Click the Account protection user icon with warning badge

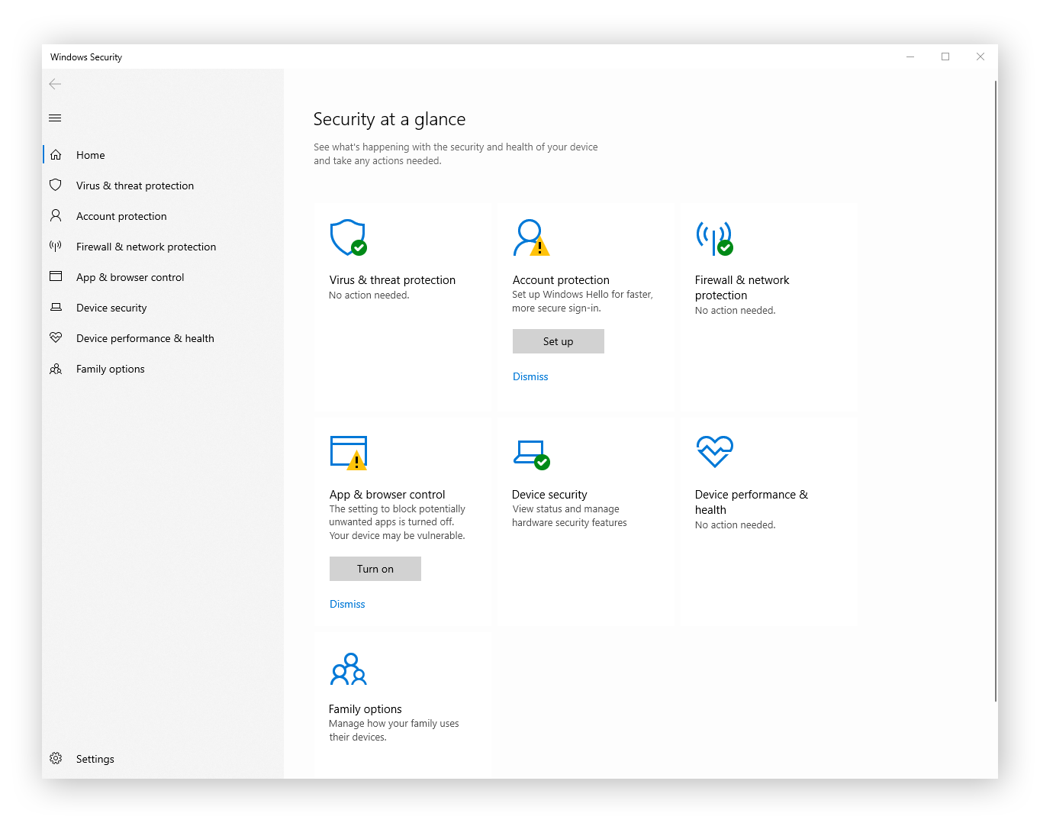coord(531,237)
